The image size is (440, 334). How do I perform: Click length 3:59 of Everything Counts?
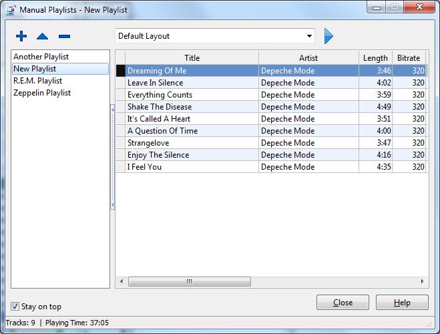(x=375, y=95)
